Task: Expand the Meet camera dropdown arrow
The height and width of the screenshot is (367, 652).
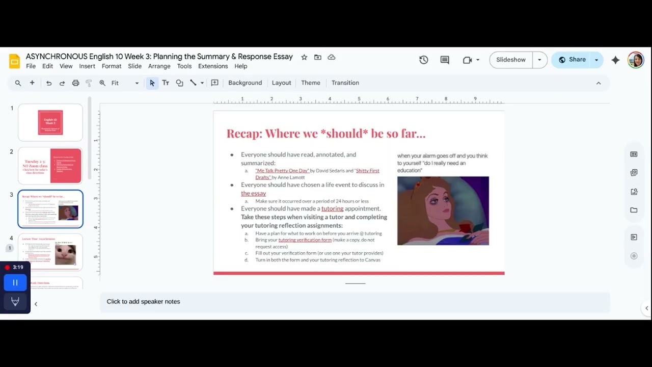Action: [478, 60]
